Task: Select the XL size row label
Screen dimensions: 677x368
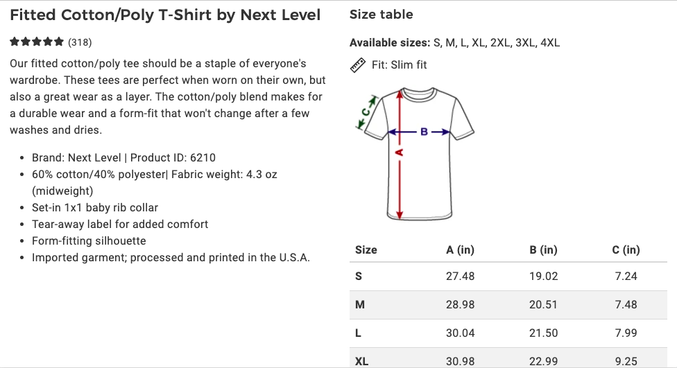Action: (361, 361)
